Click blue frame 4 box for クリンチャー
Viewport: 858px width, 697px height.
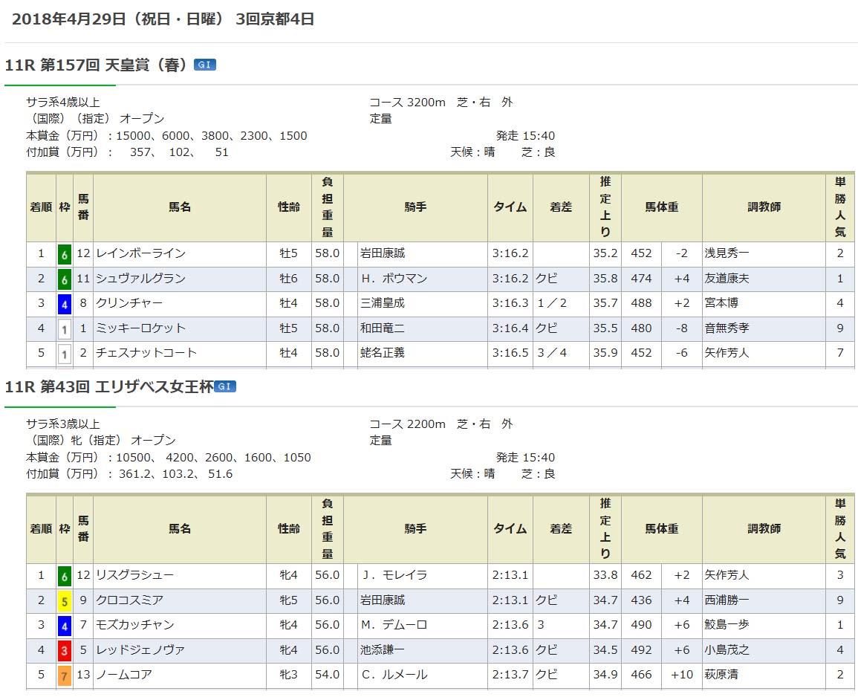coord(65,303)
